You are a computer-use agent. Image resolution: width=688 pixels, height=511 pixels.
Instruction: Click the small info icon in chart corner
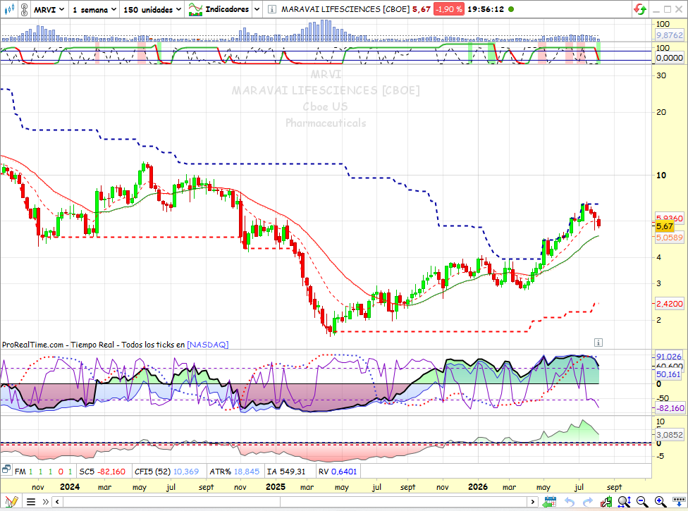598,342
